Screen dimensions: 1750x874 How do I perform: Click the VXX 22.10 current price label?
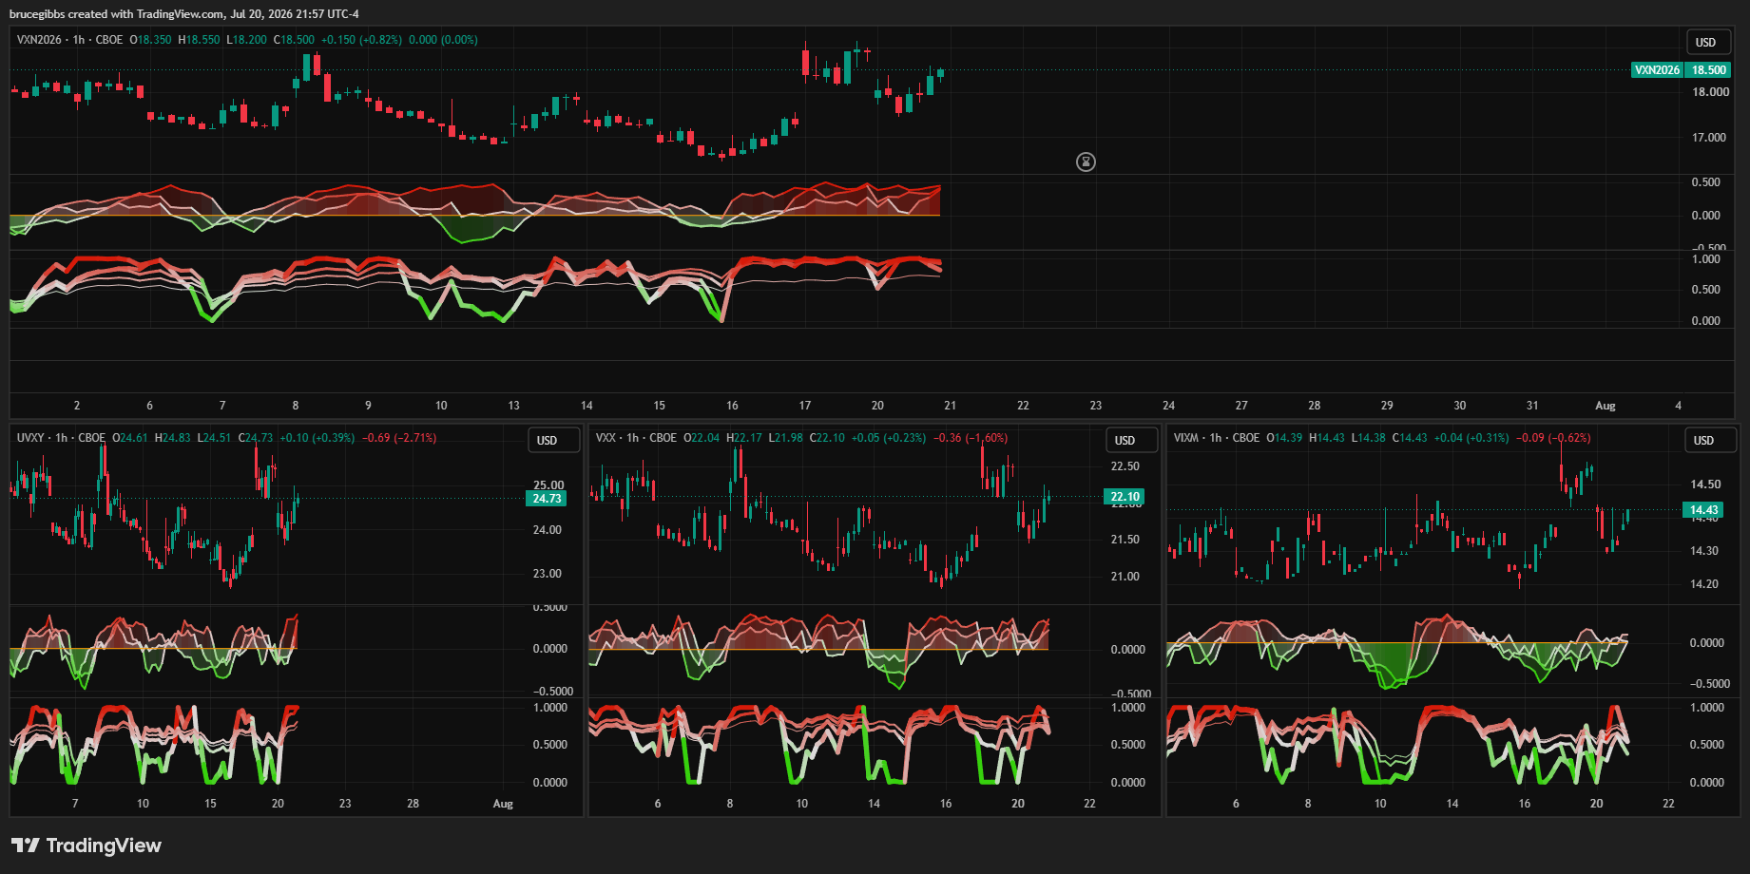[x=1125, y=497]
